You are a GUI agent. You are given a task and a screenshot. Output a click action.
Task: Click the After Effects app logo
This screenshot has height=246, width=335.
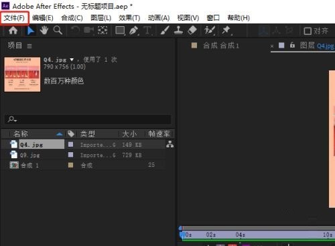tap(5, 5)
